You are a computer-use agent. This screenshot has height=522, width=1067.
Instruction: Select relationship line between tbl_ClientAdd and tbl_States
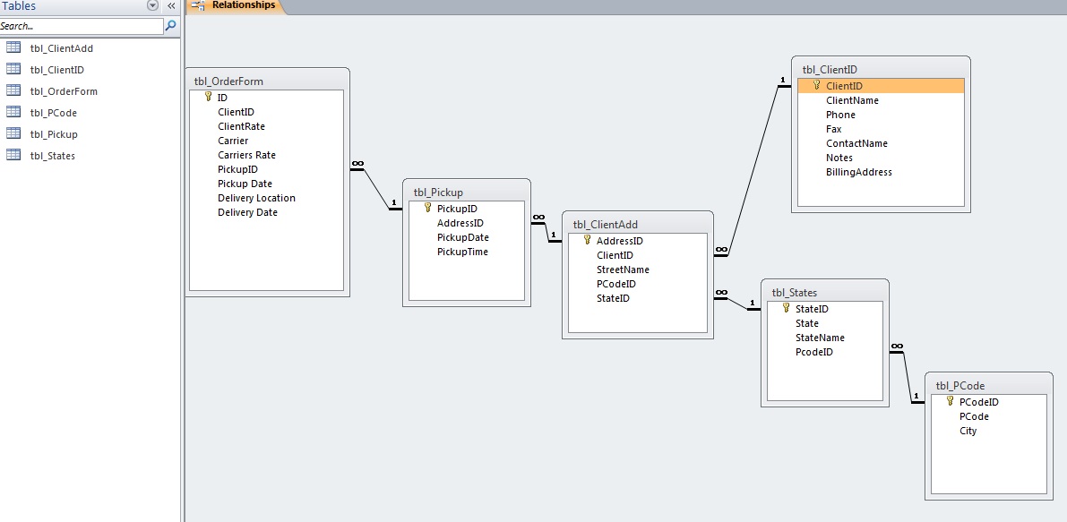click(737, 304)
